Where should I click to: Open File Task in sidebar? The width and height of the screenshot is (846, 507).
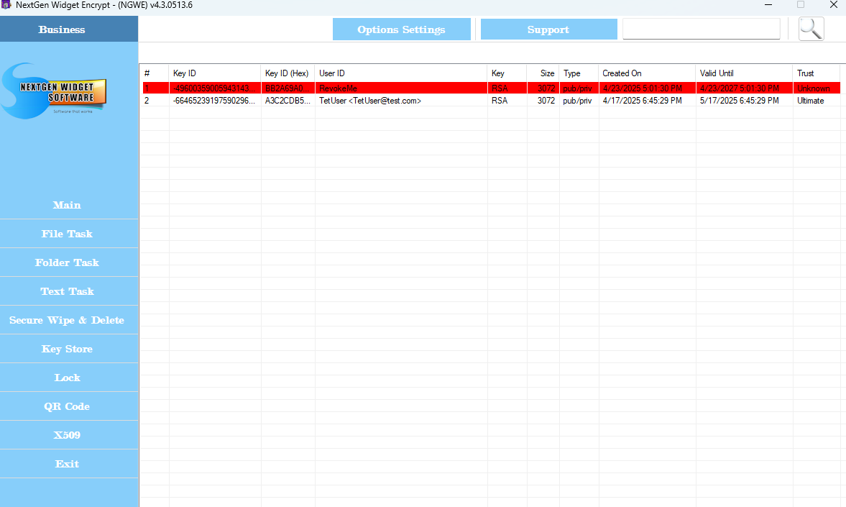68,234
